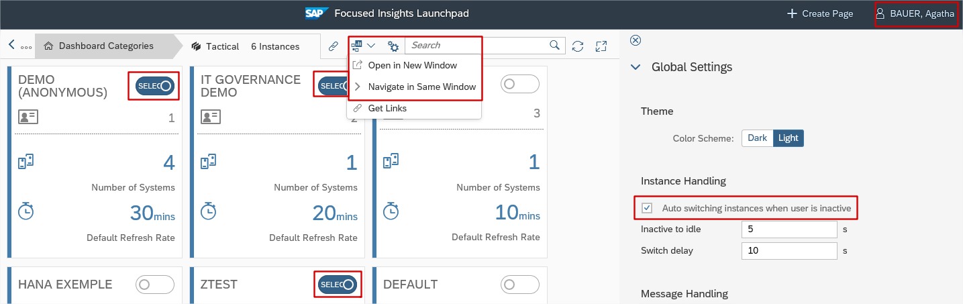This screenshot has height=304, width=963.
Task: Click the back arrow in breadcrumb
Action: (x=11, y=45)
